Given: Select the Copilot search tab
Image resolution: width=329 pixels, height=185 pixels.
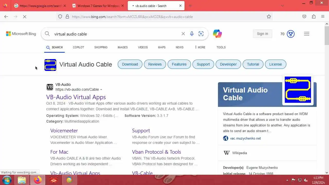Looking at the screenshot, I should pos(78,47).
